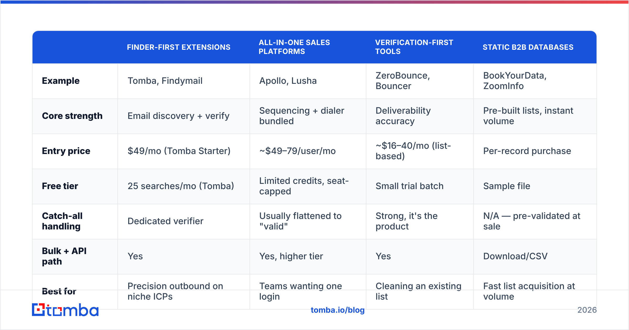629x330 pixels.
Task: Select the Finder-First Extensions column header
Action: (x=178, y=47)
